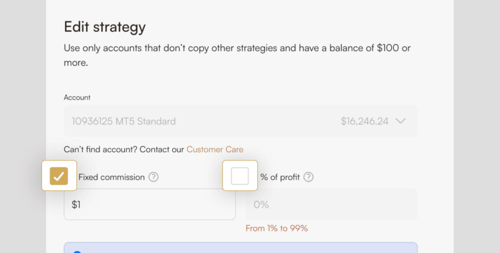Uncheck the Fixed commission checkbox
This screenshot has width=500, height=253.
[x=59, y=176]
